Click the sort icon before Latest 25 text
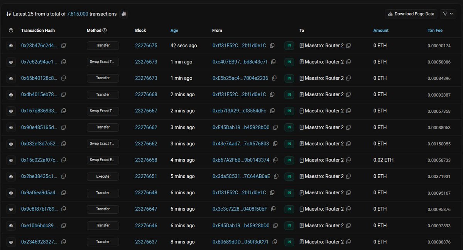This screenshot has width=463, height=250. pyautogui.click(x=8, y=14)
